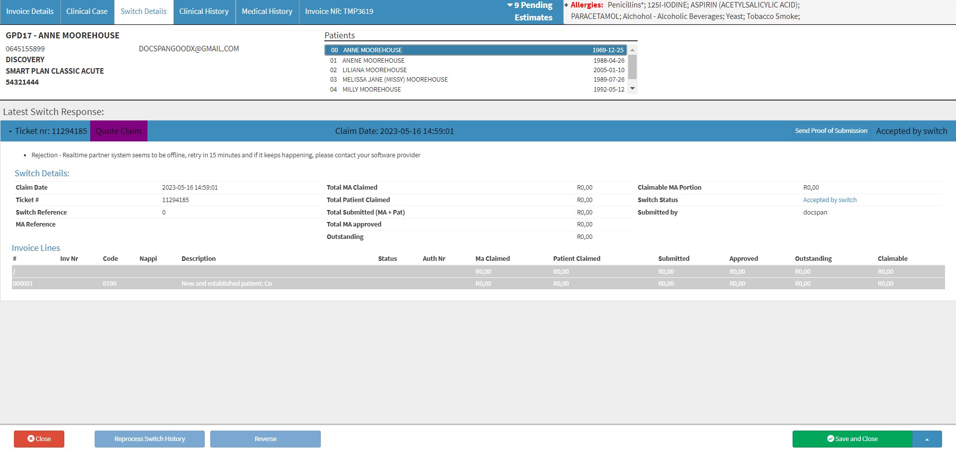
Task: Expand allergies with the plus icon
Action: [566, 5]
